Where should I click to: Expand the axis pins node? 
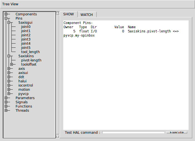[x=9, y=69]
